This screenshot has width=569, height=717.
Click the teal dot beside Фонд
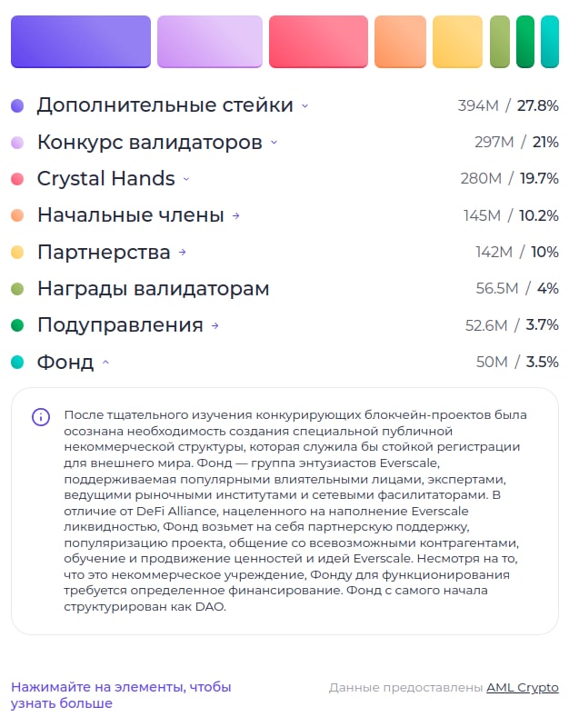point(17,363)
